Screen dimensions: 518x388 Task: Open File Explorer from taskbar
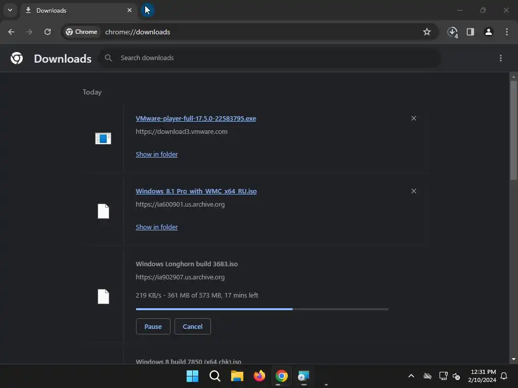point(237,376)
